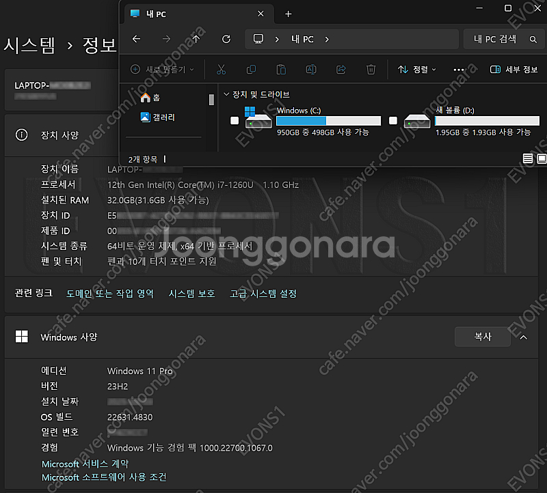
Task: Click 복사 button in Windows 사양
Action: 483,337
